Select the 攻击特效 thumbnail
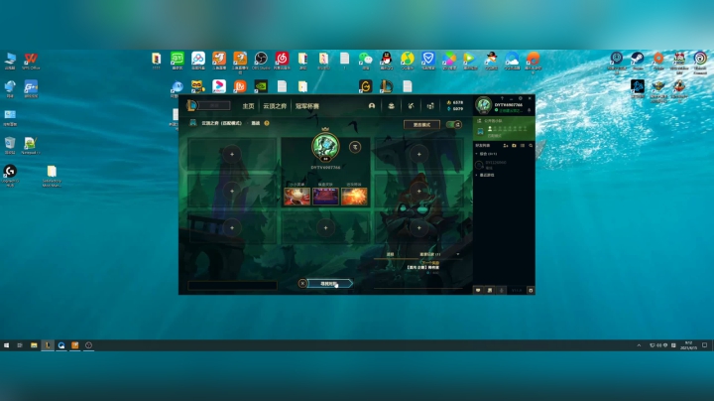This screenshot has width=714, height=401. pyautogui.click(x=354, y=197)
